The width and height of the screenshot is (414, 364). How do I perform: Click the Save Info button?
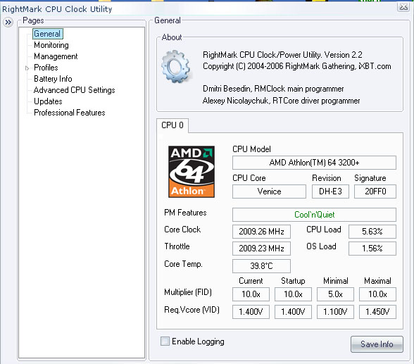point(377,344)
